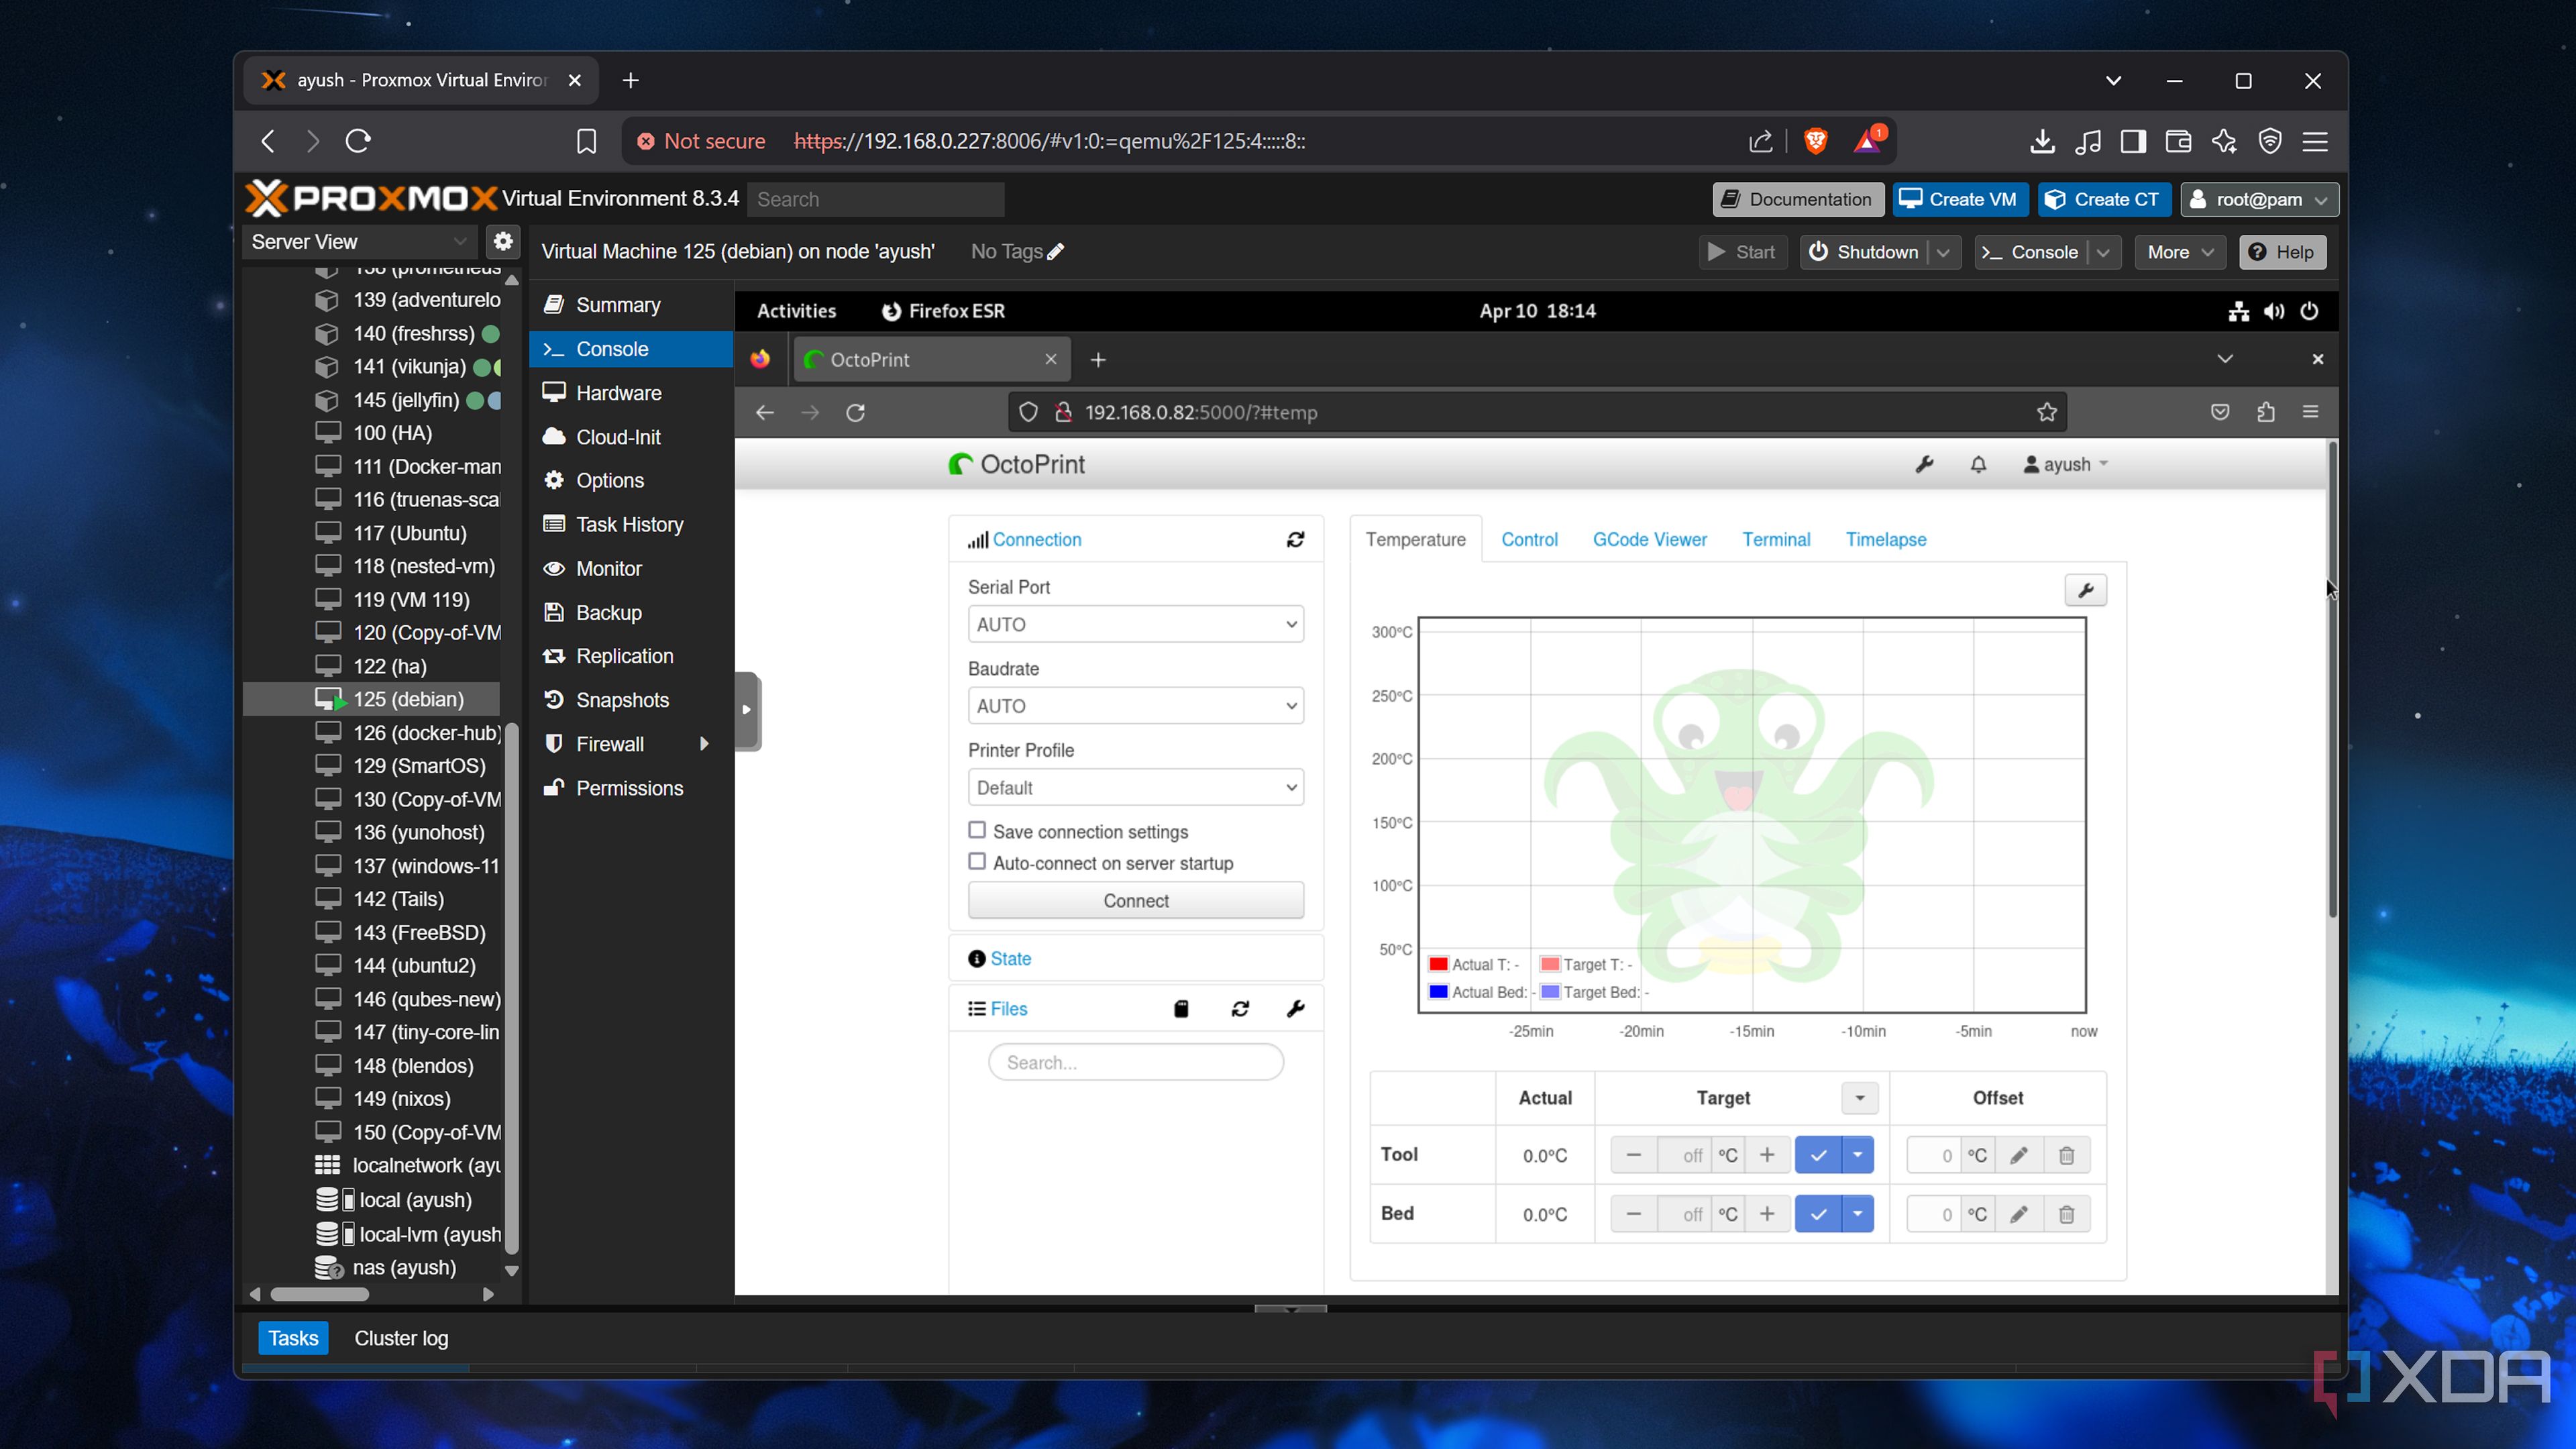Open the Printer Profile dropdown
2576x1449 pixels.
coord(1135,787)
